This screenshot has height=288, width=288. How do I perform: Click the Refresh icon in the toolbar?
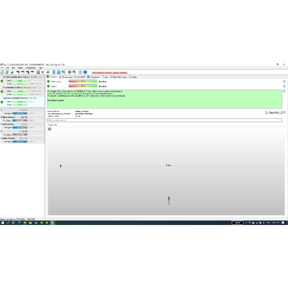[2, 72]
